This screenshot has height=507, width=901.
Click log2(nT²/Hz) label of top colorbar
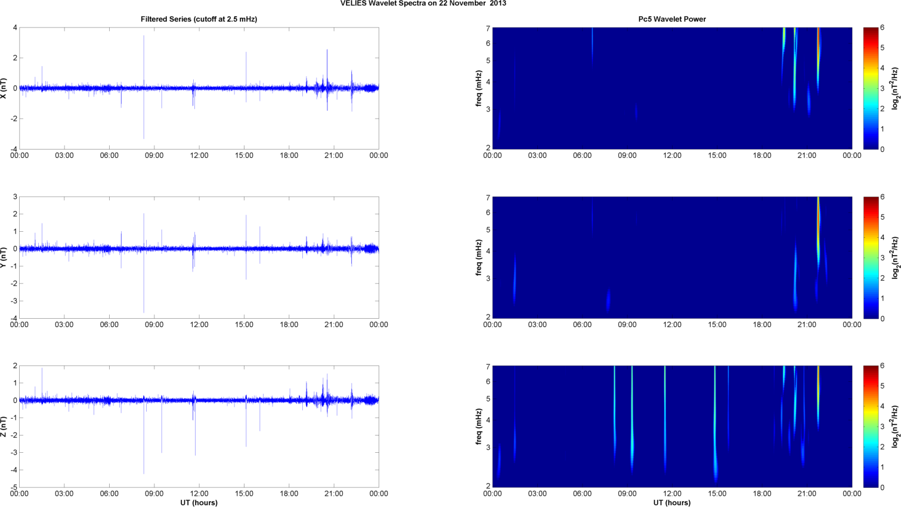click(895, 88)
